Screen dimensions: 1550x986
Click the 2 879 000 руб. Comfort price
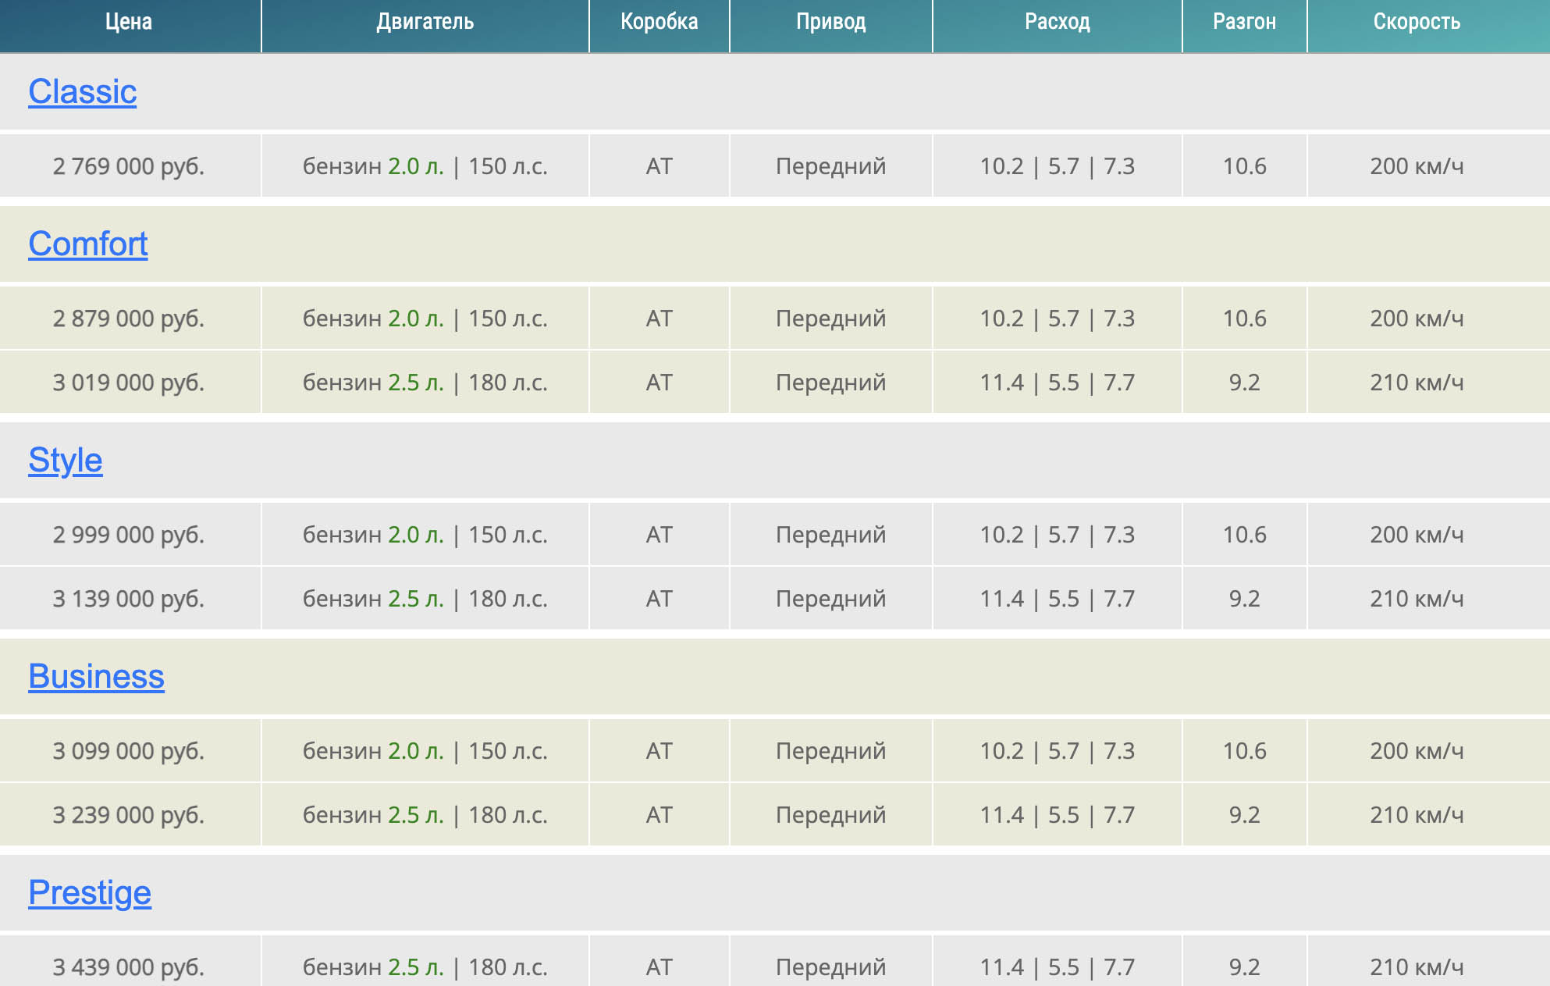click(x=129, y=319)
